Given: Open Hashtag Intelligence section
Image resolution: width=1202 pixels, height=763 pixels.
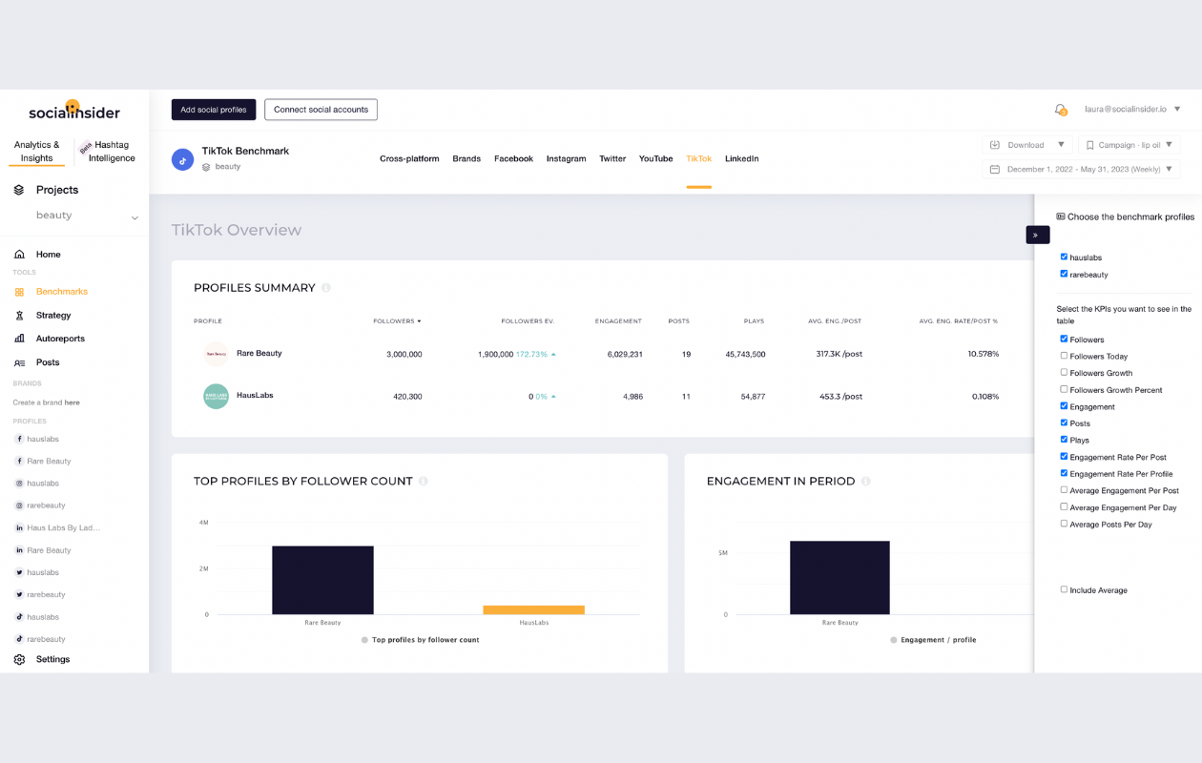Looking at the screenshot, I should (112, 152).
